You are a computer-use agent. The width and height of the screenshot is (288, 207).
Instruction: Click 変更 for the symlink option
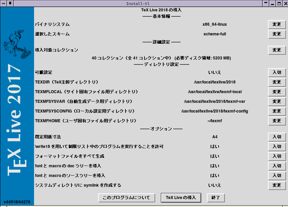pyautogui.click(x=277, y=185)
